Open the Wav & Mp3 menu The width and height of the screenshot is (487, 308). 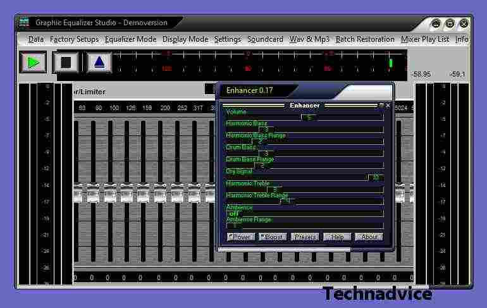[x=309, y=39]
